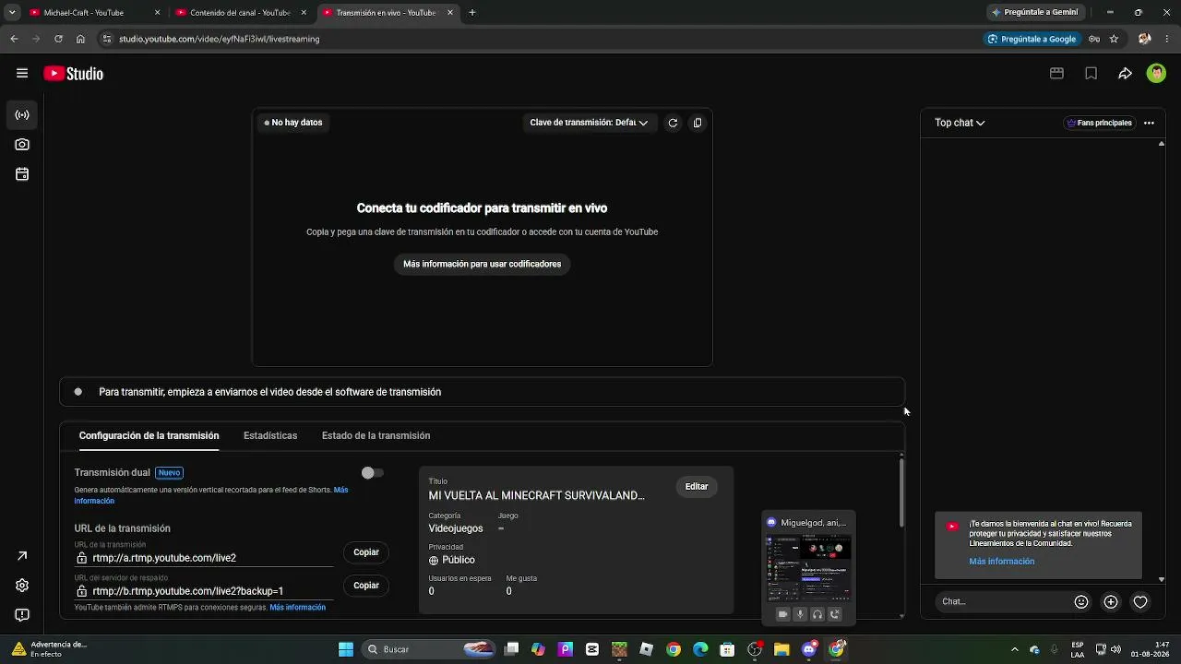Screen dimensions: 1181x664
Task: Open the YouTube Studio hamburger menu
Action: pos(22,74)
